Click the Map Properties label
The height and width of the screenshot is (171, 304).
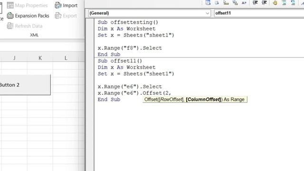[x=31, y=5]
